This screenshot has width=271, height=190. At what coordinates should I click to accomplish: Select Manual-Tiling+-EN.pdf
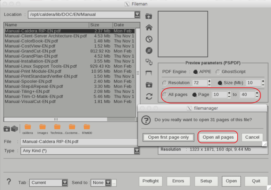(69, 92)
